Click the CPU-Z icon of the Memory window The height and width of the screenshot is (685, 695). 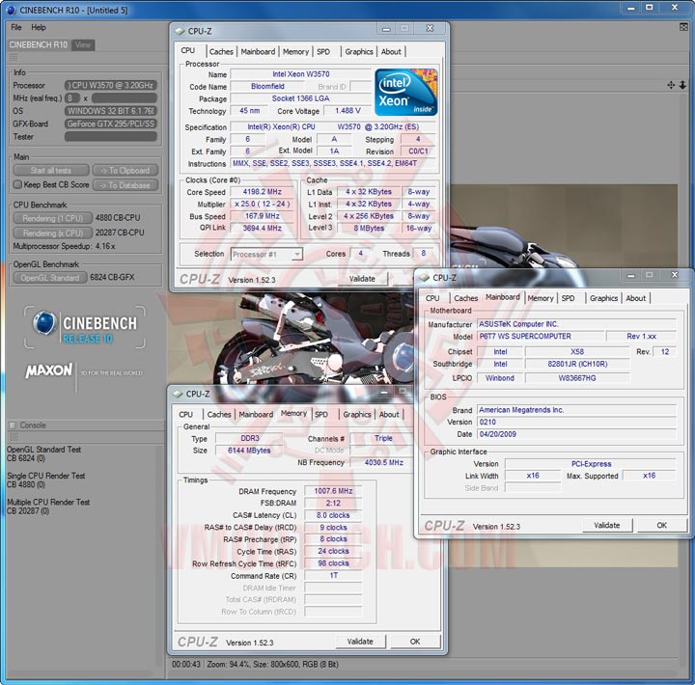click(x=178, y=394)
